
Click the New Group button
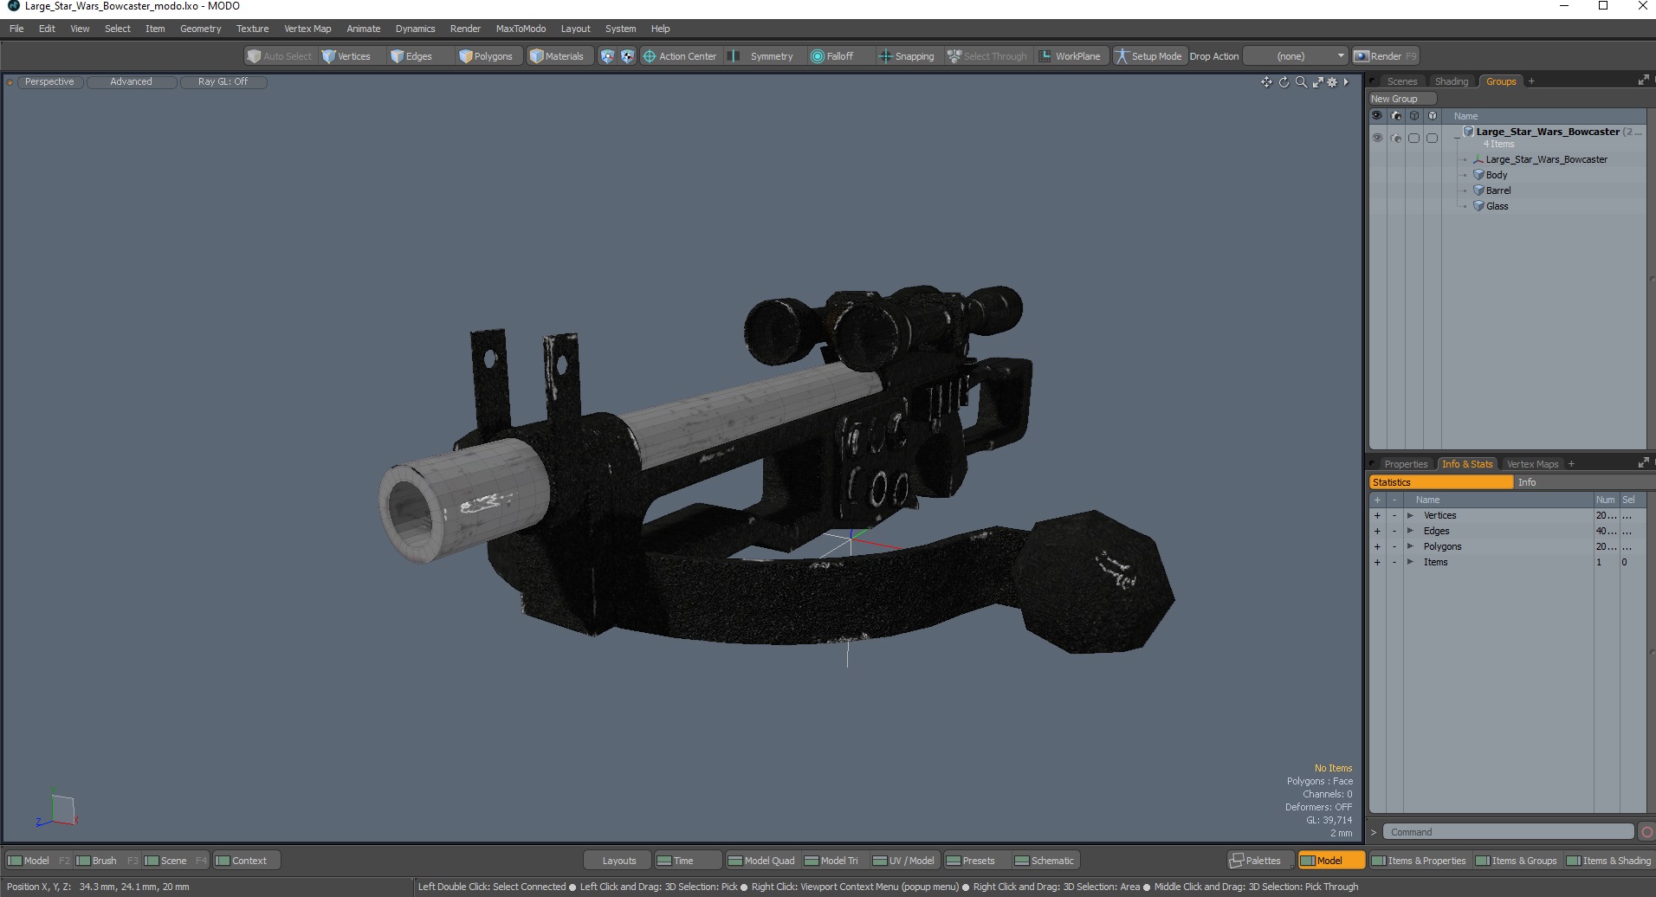[1402, 99]
